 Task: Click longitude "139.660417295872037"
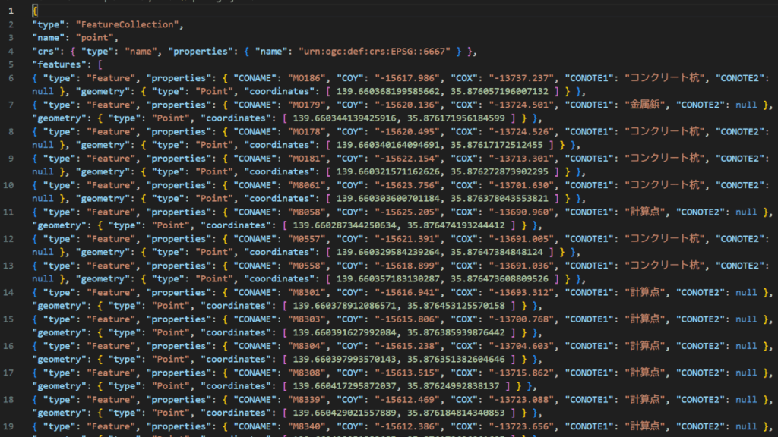point(344,385)
